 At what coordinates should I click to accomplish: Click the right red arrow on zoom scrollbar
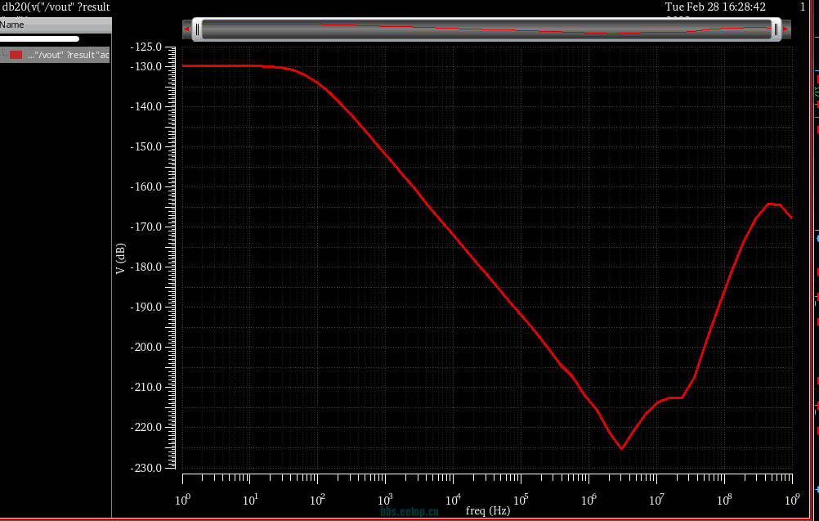click(x=785, y=29)
